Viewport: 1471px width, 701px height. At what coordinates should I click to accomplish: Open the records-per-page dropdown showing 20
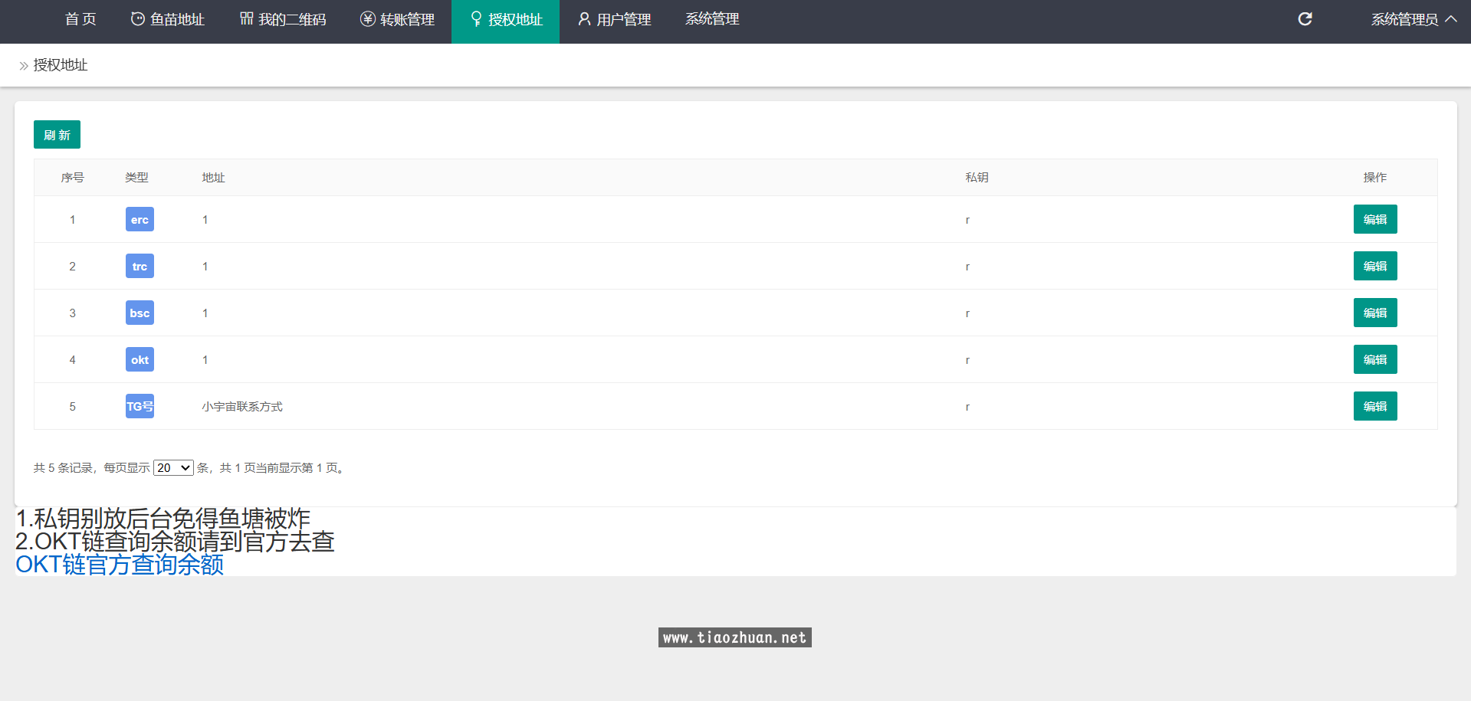coord(173,468)
